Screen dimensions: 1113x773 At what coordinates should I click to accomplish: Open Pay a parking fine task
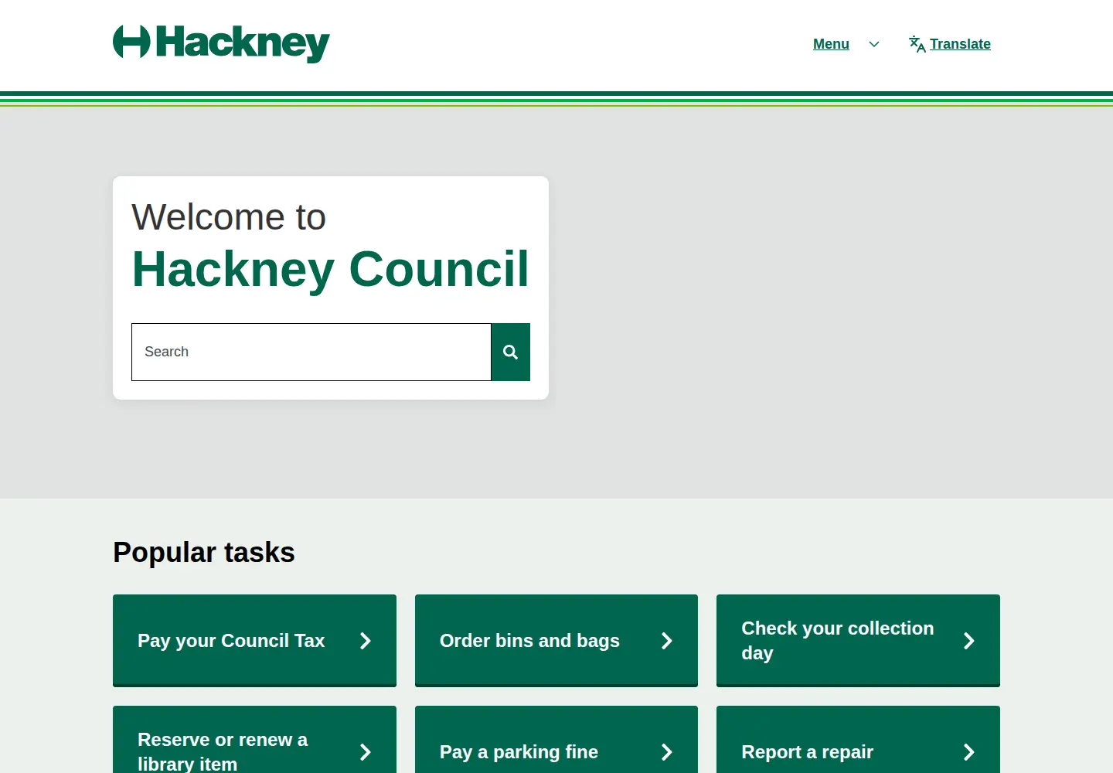click(x=556, y=741)
